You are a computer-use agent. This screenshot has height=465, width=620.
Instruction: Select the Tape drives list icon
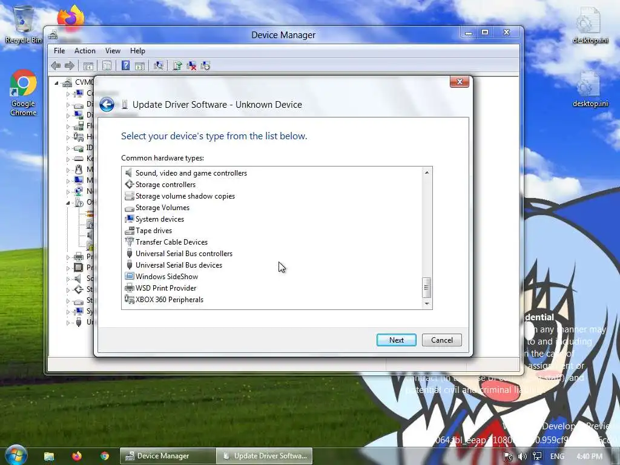(x=129, y=231)
